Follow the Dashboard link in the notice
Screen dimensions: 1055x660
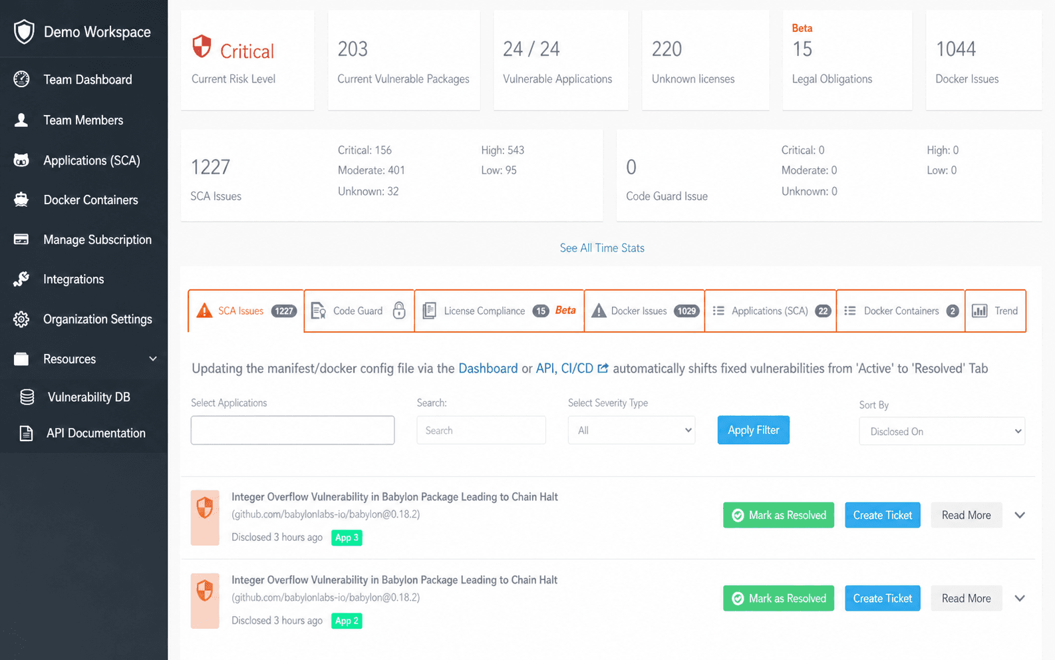pos(488,368)
